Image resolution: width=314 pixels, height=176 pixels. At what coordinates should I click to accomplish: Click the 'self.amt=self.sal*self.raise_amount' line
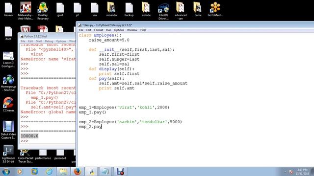click(x=143, y=83)
